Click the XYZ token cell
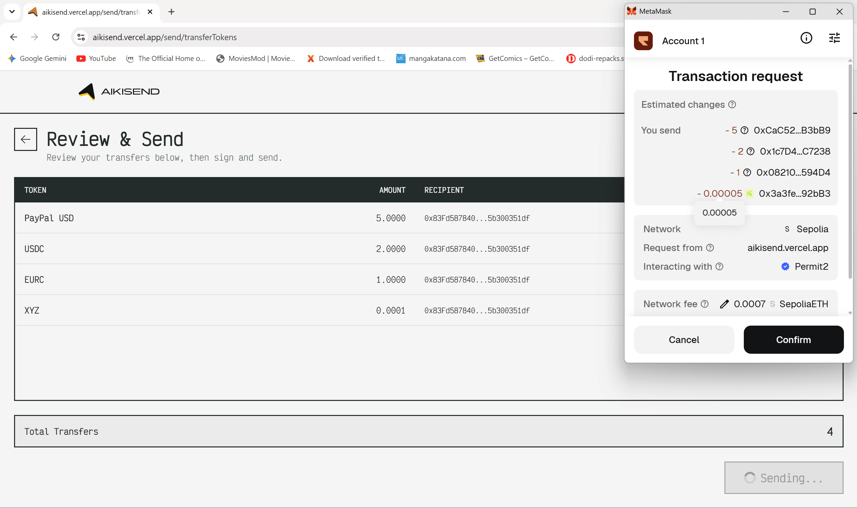Viewport: 857px width, 508px height. click(32, 311)
